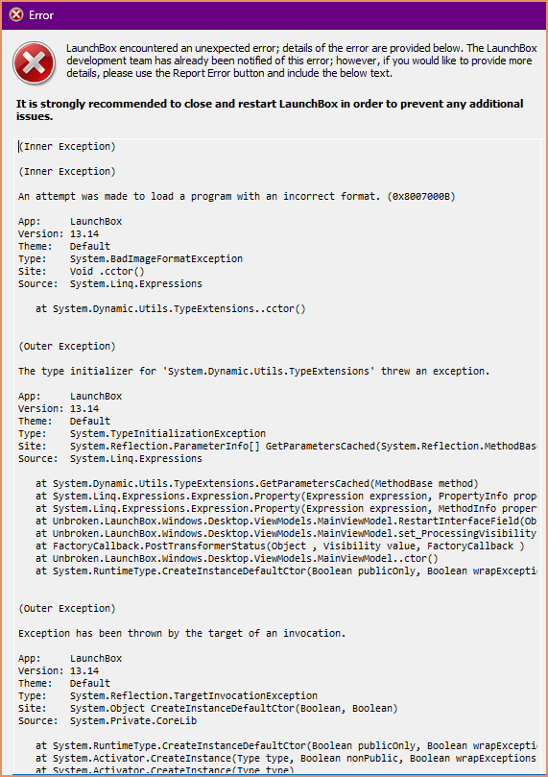The width and height of the screenshot is (548, 777).
Task: Click the Error title bar text
Action: tap(41, 15)
